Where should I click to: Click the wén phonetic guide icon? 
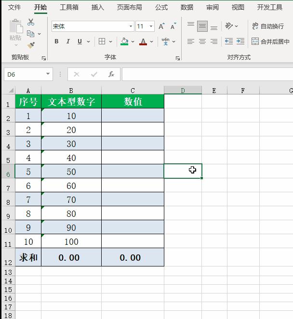(165, 41)
